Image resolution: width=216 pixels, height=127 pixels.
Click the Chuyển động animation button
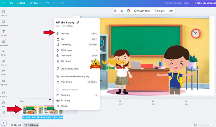click(142, 11)
